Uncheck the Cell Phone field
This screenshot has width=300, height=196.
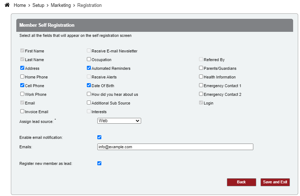click(x=22, y=85)
